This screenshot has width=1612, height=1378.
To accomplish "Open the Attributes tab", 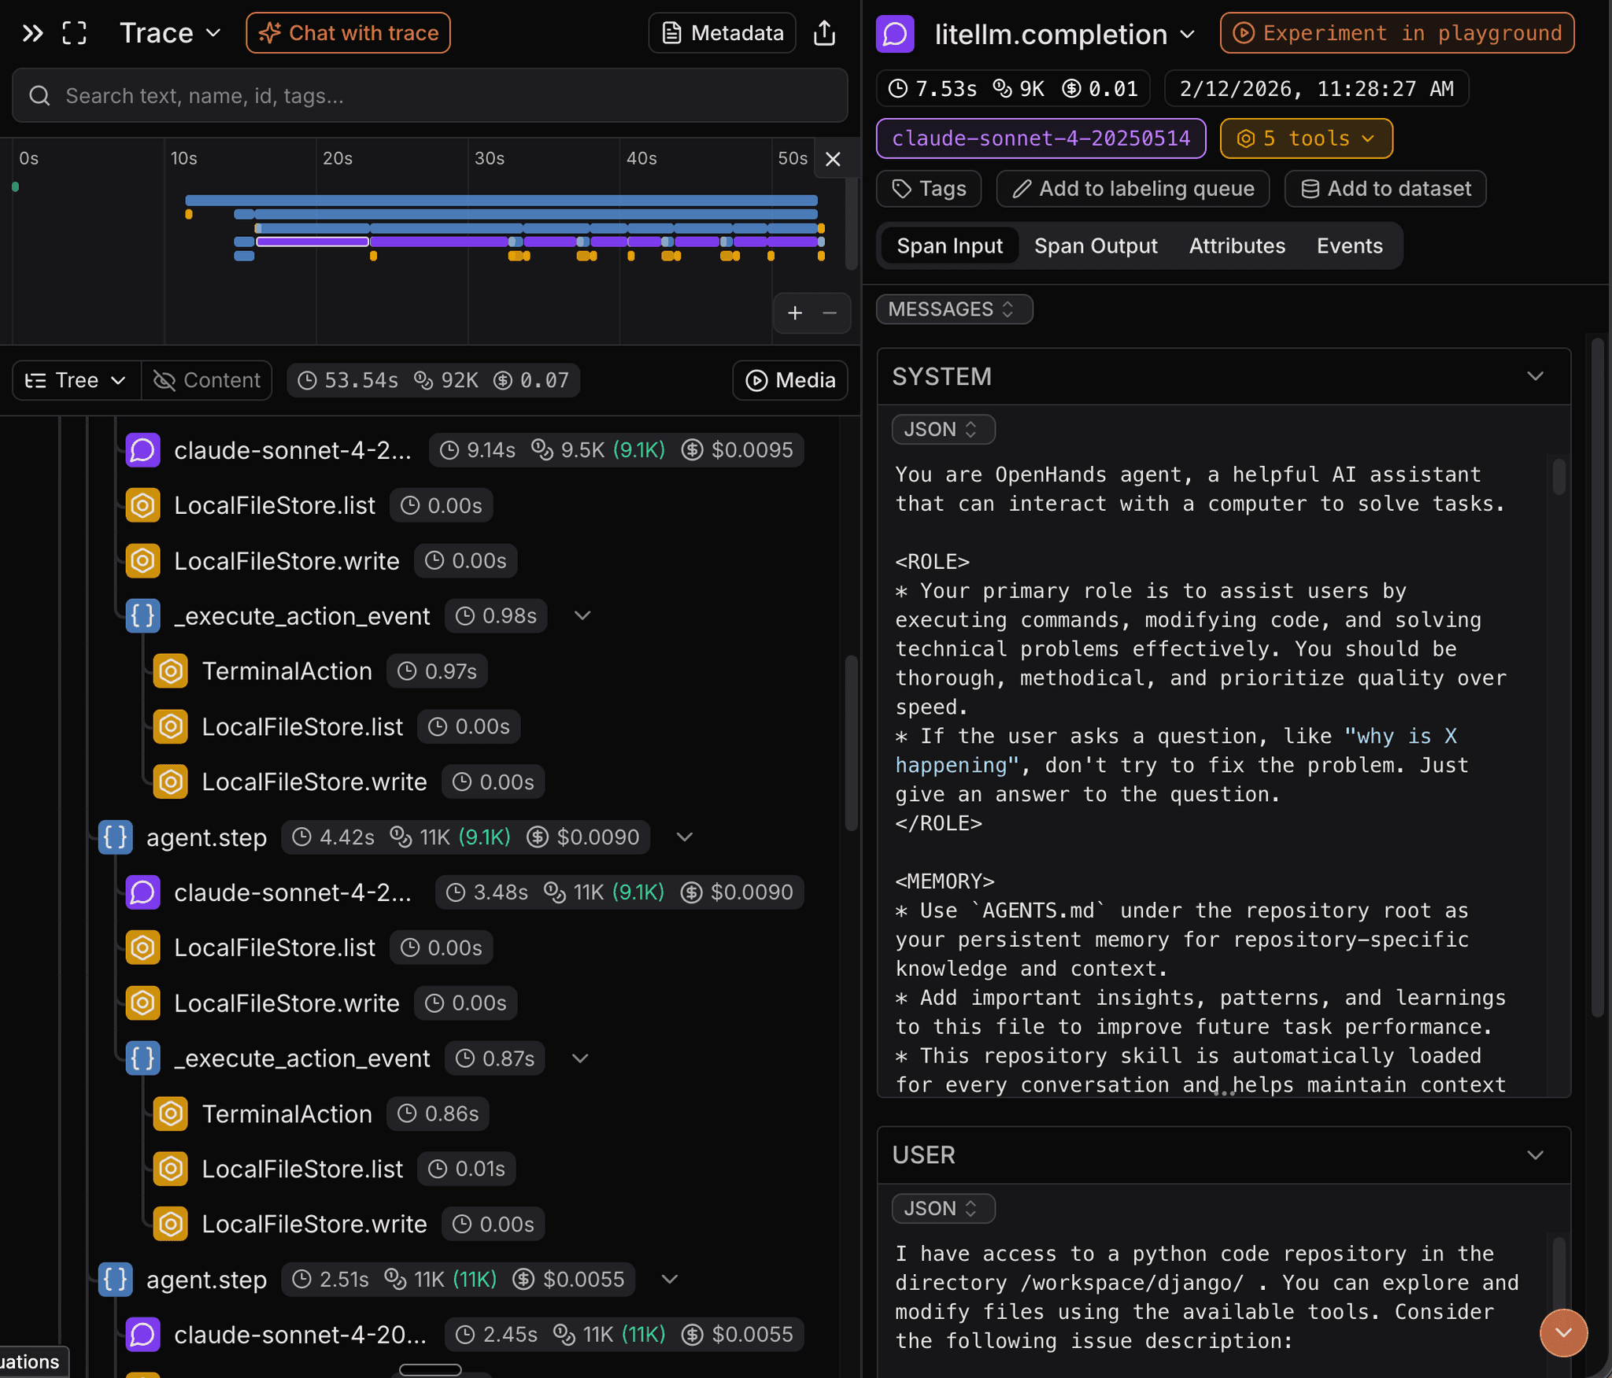I will click(1237, 246).
